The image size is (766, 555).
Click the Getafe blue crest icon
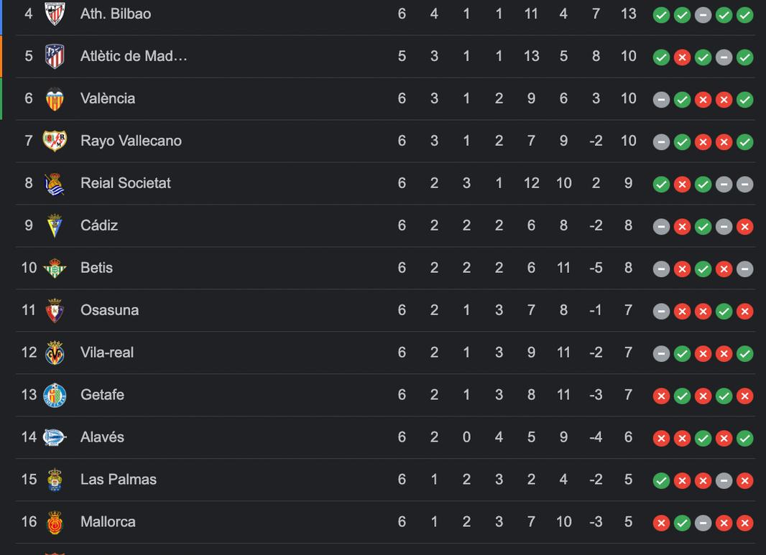(x=55, y=395)
